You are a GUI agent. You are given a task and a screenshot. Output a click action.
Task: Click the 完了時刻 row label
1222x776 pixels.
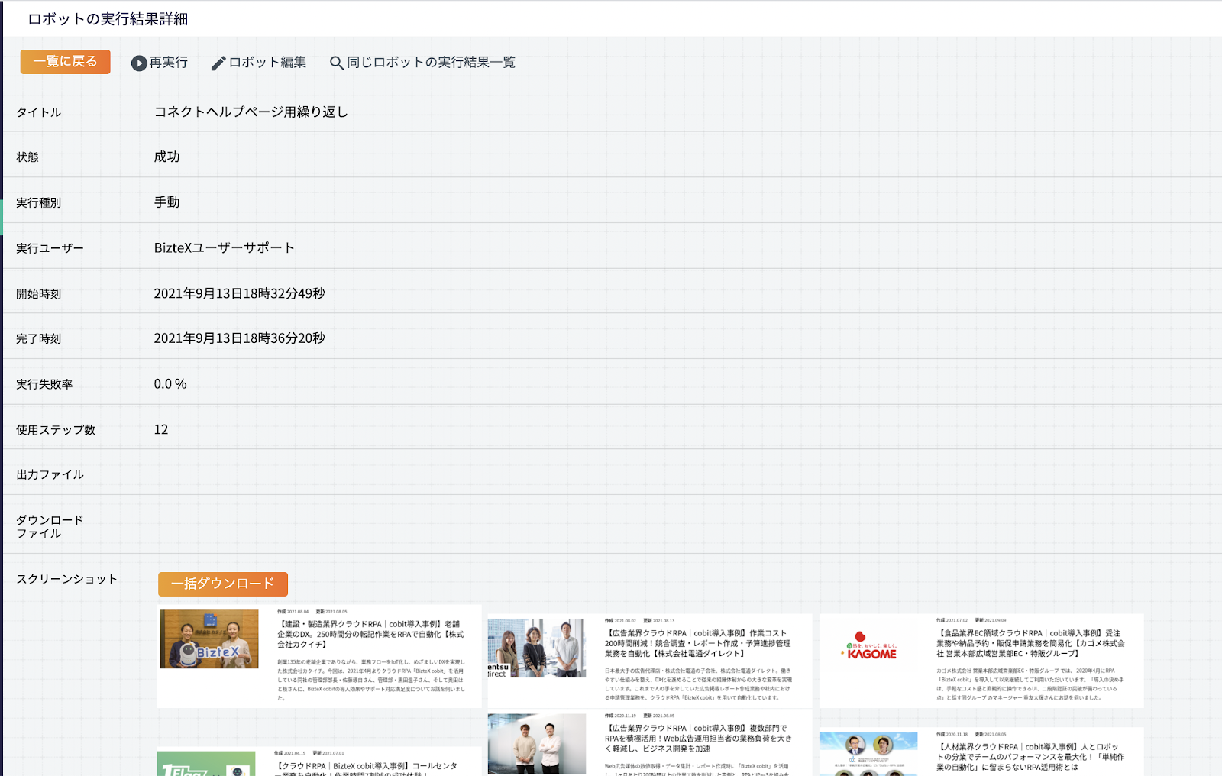38,339
